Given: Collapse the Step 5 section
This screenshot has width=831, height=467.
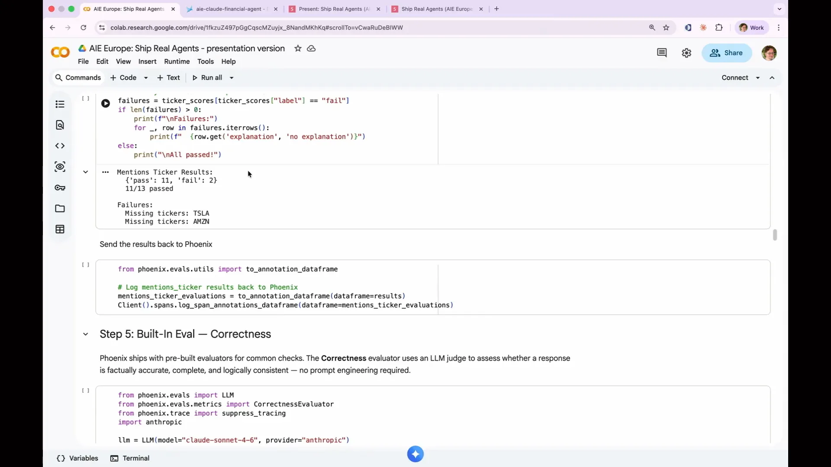Looking at the screenshot, I should pyautogui.click(x=86, y=334).
